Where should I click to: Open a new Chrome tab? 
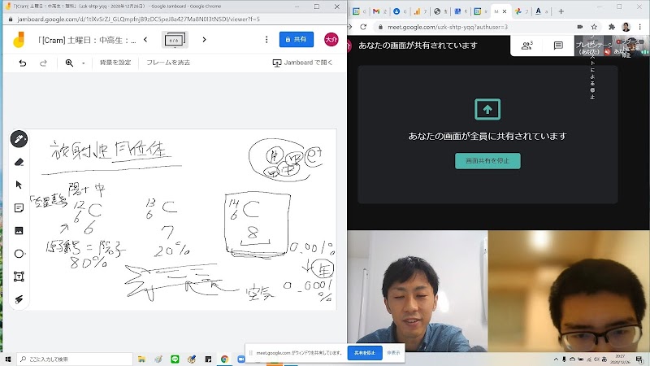click(x=561, y=11)
